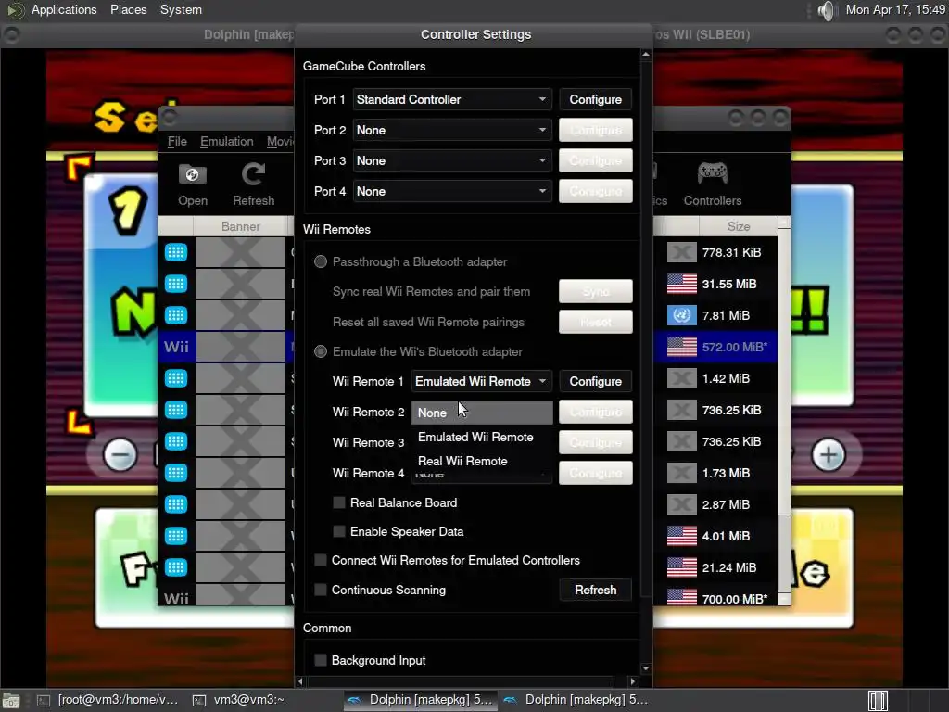The image size is (949, 712).
Task: Open the Applications menu in top panel
Action: pyautogui.click(x=64, y=9)
